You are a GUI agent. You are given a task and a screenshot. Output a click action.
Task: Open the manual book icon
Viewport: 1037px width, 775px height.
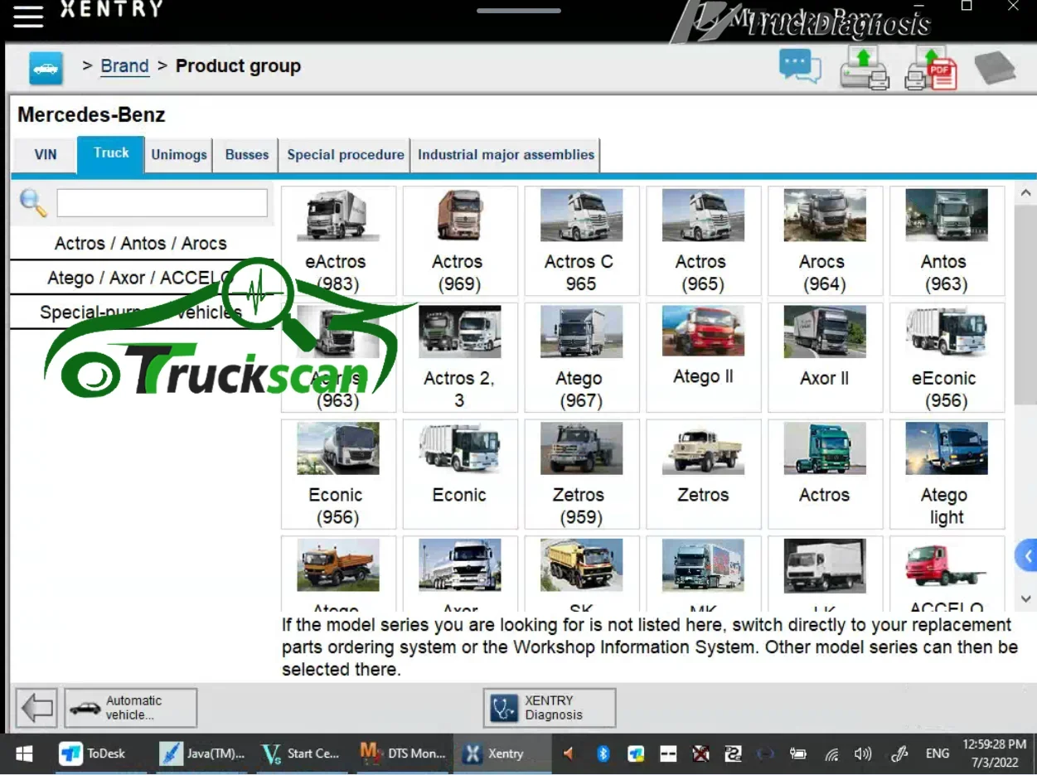pos(994,68)
